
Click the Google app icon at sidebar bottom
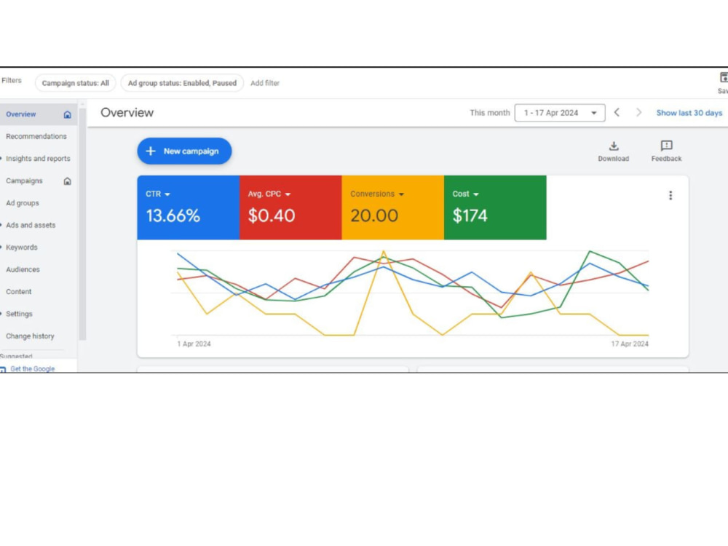click(x=3, y=370)
